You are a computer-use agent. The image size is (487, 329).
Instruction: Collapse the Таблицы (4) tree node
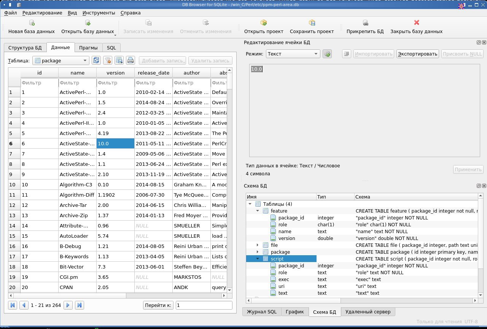point(250,204)
